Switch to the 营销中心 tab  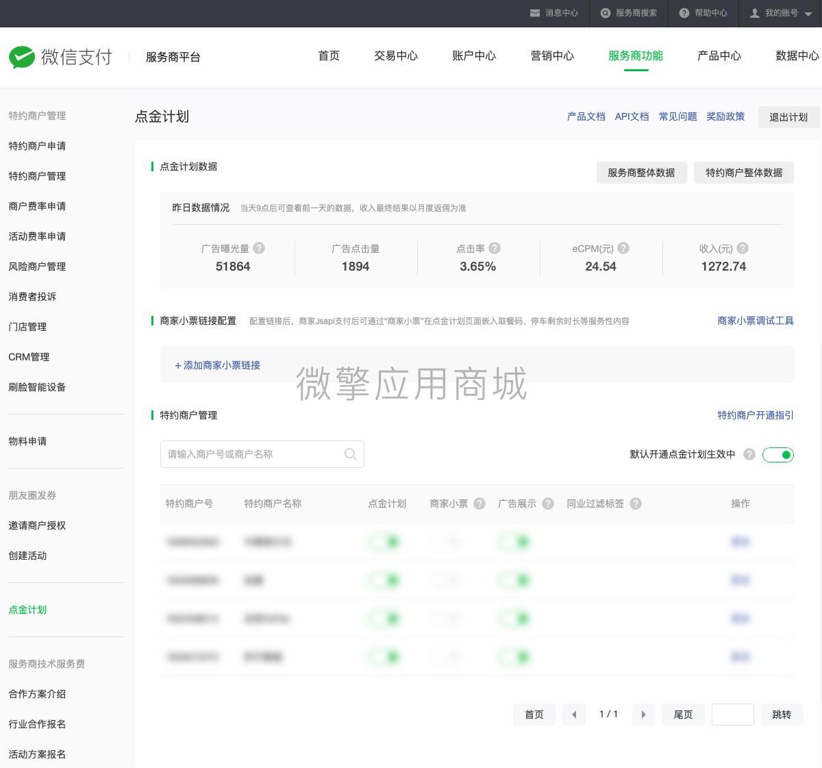[552, 56]
